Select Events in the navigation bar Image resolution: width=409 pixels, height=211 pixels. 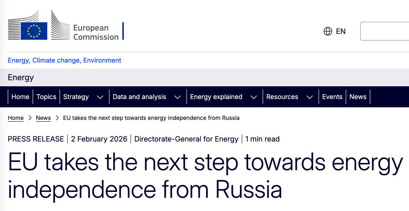click(x=332, y=97)
